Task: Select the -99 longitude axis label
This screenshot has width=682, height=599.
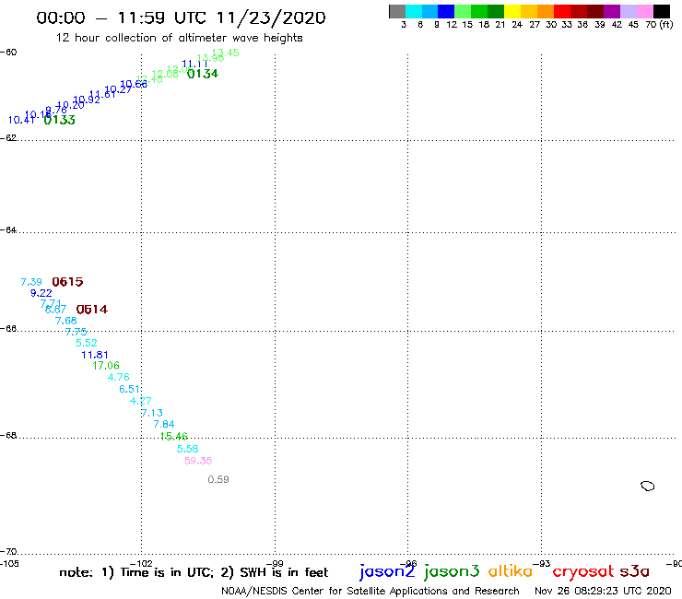Action: tap(275, 564)
